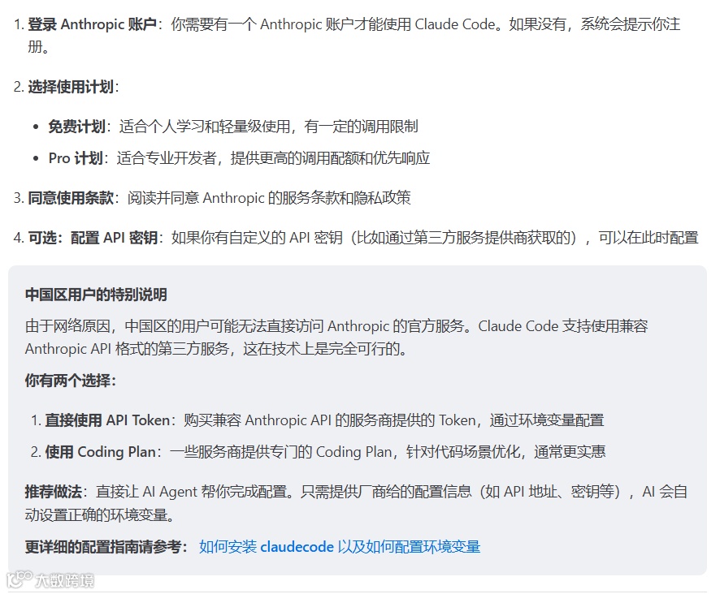The height and width of the screenshot is (594, 720).
Task: Click the bold text '可选：配置 API 密钥'
Action: [x=93, y=238]
